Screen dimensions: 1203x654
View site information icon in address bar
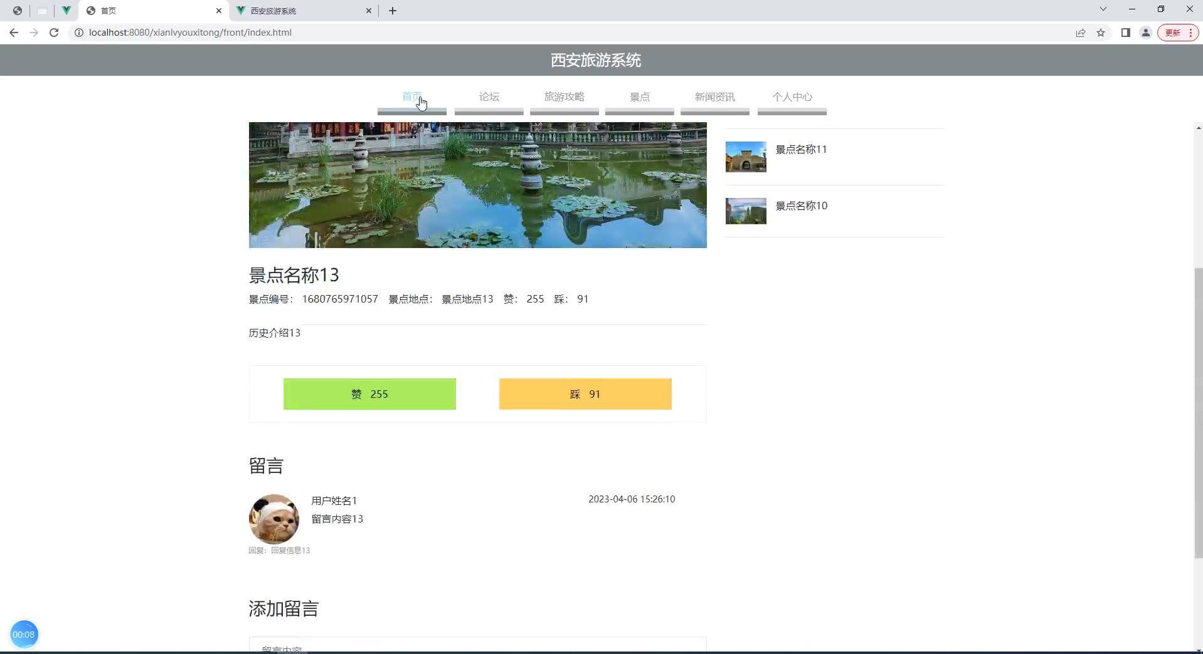pos(79,33)
